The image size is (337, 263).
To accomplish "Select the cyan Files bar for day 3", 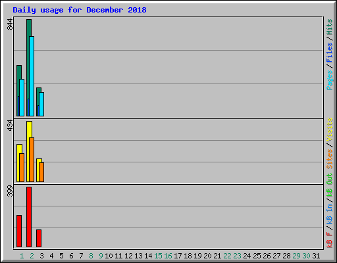I will [41, 104].
